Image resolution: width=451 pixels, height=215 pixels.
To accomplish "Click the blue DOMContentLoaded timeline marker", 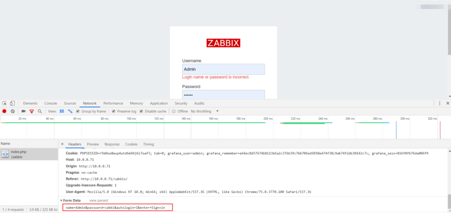I will [396, 130].
